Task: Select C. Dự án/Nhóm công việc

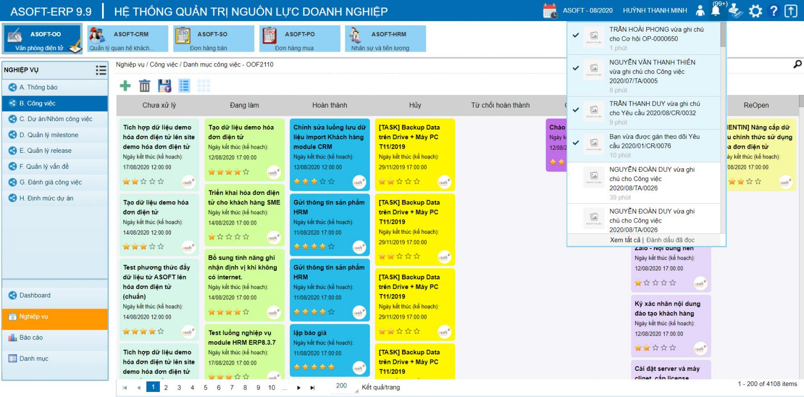Action: point(55,119)
